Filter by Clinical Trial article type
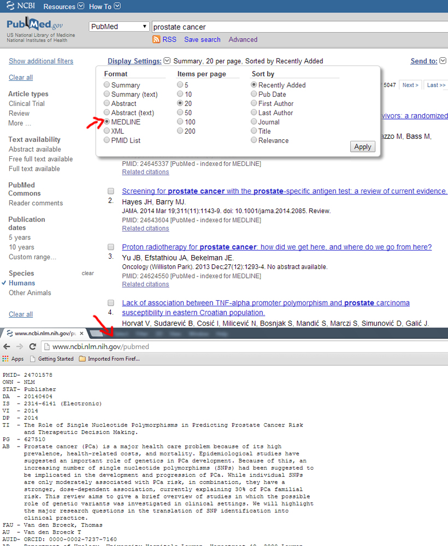This screenshot has width=448, height=546. tap(27, 104)
